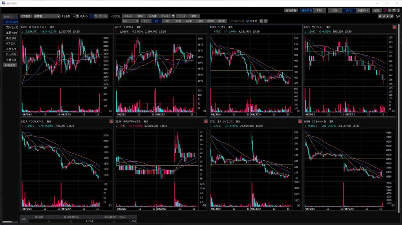The height and width of the screenshot is (225, 402).
Task: Click the magnifier zoom icon beside 出来高 checkbox
Action: pos(261,21)
